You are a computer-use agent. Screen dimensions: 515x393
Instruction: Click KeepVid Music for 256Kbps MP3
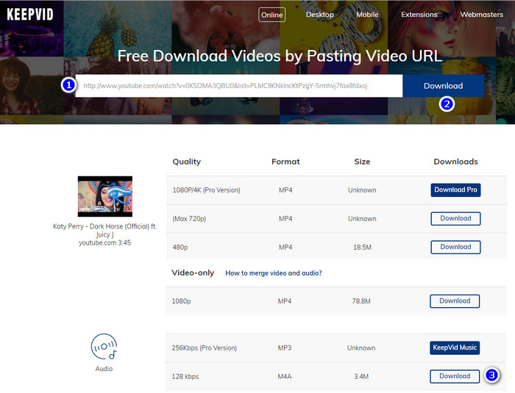[x=455, y=347]
